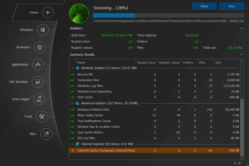Screen dimensions: 249x166
Task: Collapse the Internet Explorer group
Action: [72, 144]
